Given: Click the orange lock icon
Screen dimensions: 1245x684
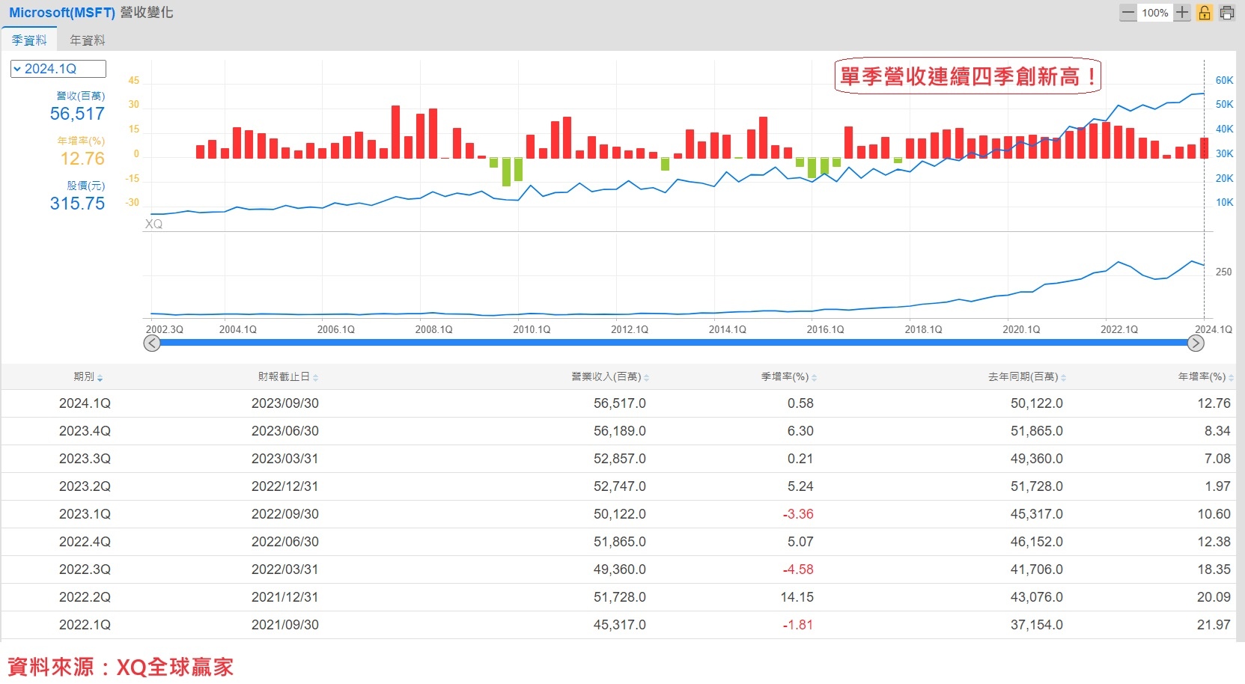Looking at the screenshot, I should tap(1205, 13).
